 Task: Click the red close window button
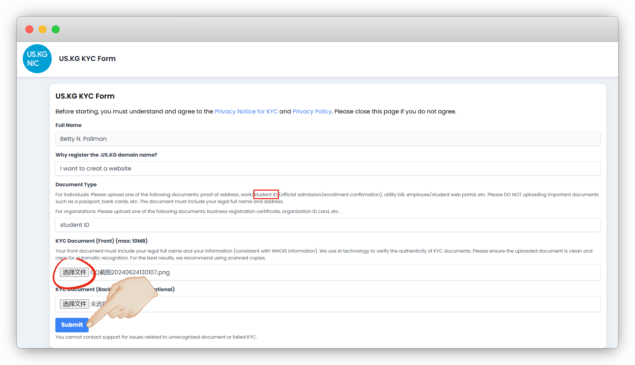(x=29, y=29)
